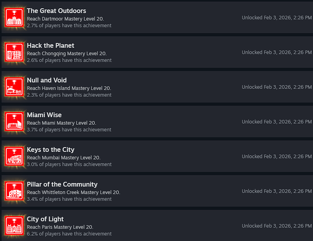Click Pillar of the Community title
The height and width of the screenshot is (241, 313).
pos(62,184)
